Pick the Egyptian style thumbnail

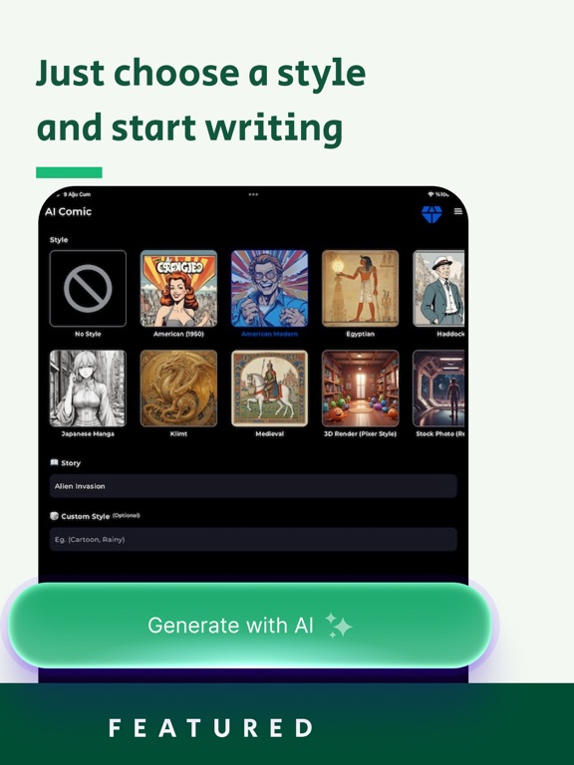(360, 288)
